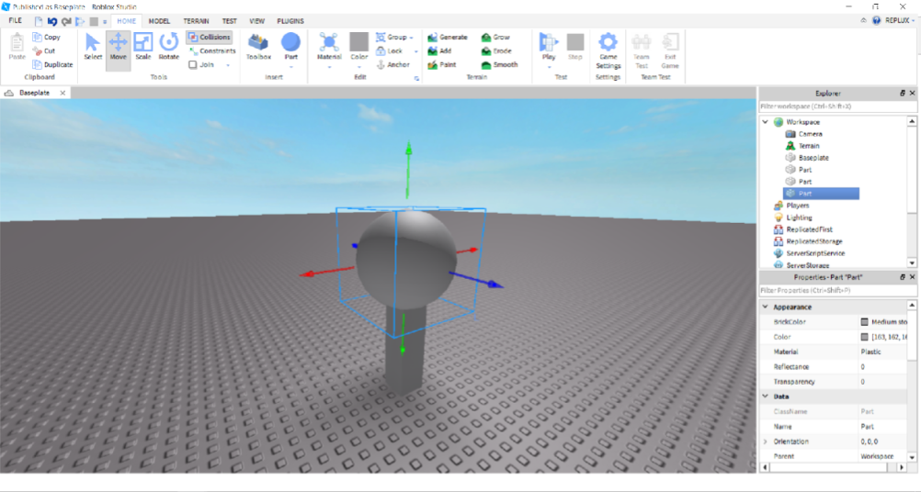The height and width of the screenshot is (492, 921).
Task: Open the MODEL ribbon tab
Action: 159,20
